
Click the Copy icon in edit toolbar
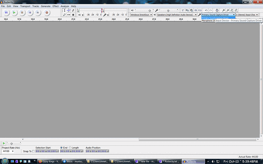tap(187, 10)
